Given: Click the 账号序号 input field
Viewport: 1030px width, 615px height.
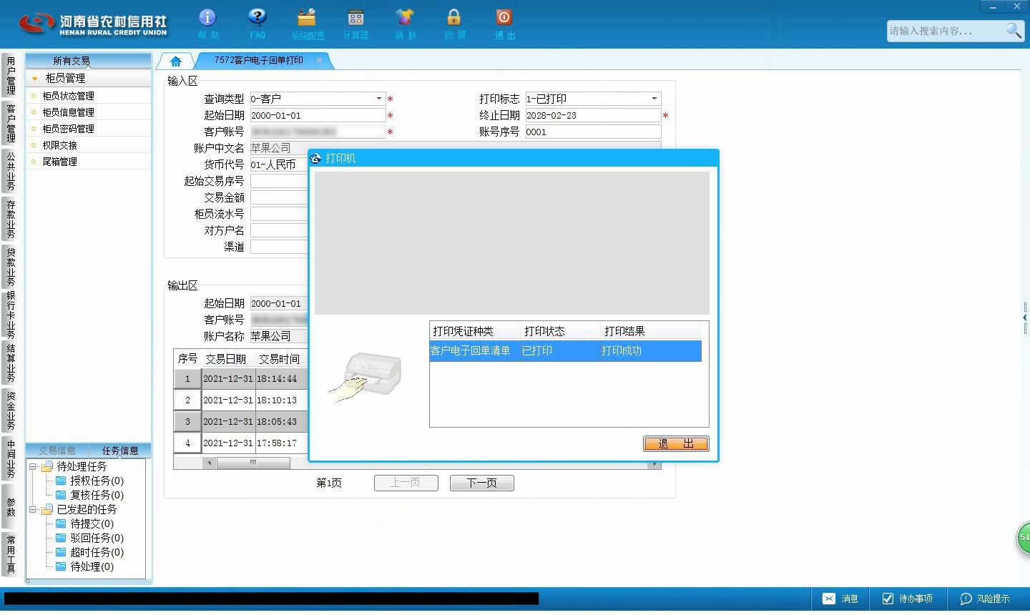Looking at the screenshot, I should click(593, 132).
